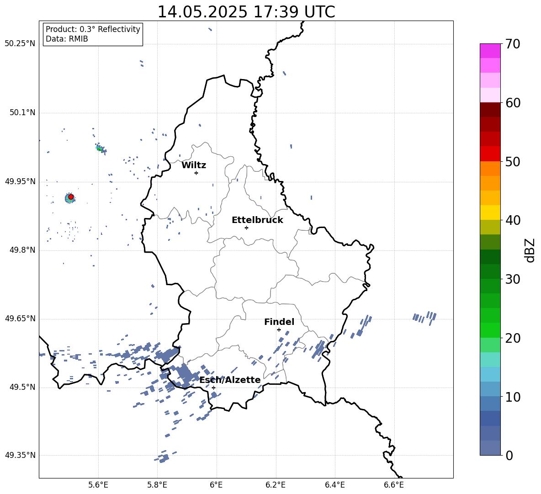541x494 pixels.
Task: Click the 49.5°N latitude label
Action: (x=22, y=387)
